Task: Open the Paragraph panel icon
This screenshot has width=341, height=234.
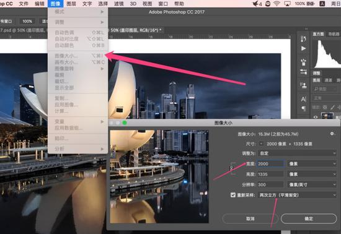Action: pos(304,108)
